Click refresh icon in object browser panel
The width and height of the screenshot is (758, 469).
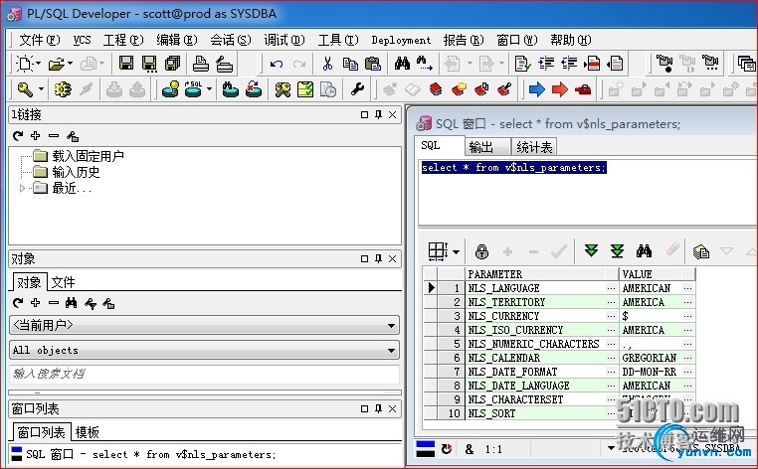tap(18, 303)
